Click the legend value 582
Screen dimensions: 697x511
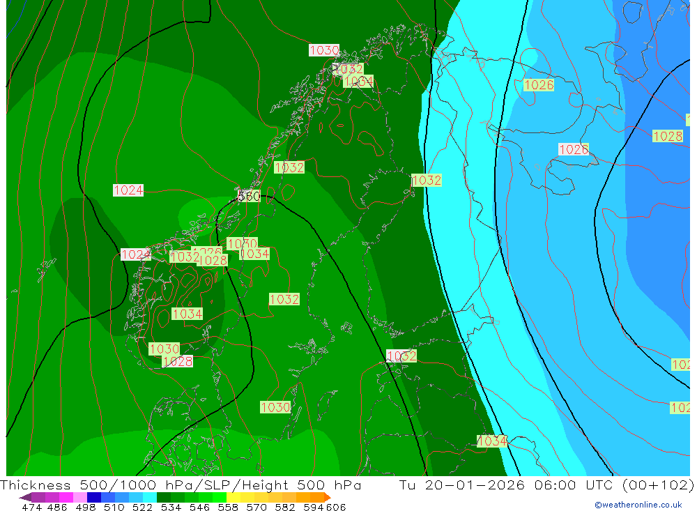284,507
